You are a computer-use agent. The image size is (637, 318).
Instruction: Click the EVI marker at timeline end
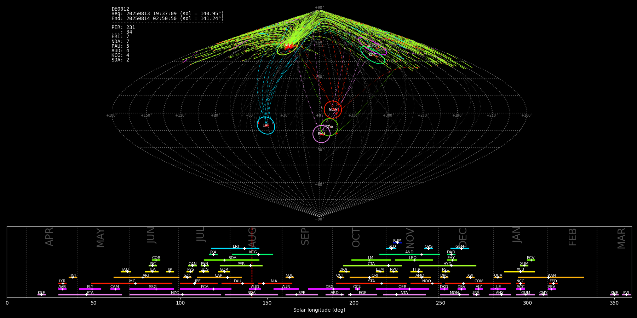pos(626,295)
